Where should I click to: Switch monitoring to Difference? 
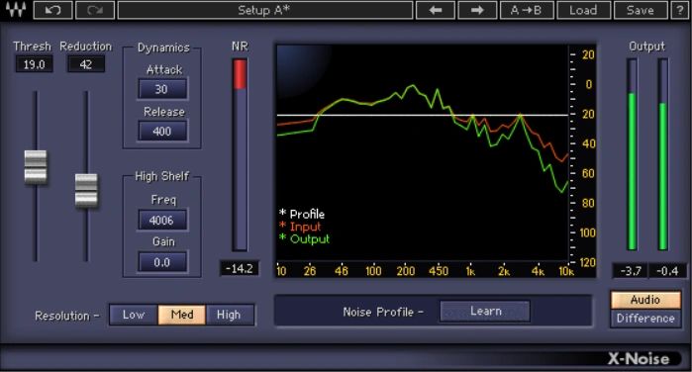(x=645, y=319)
